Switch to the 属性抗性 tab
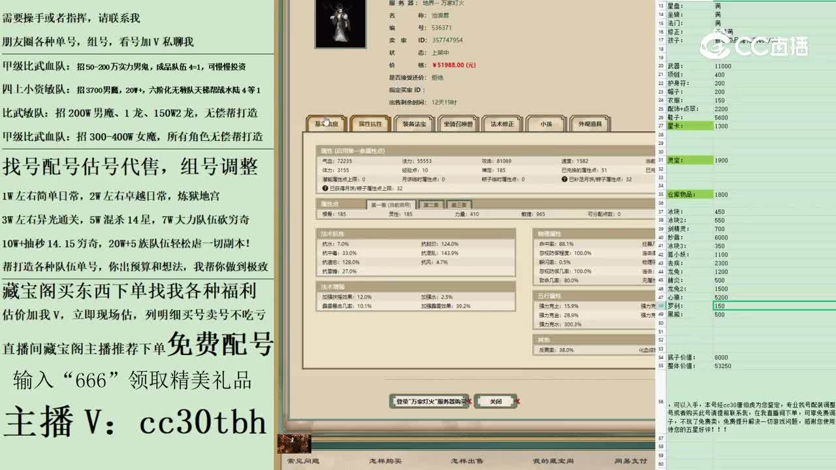The image size is (836, 470). (370, 123)
